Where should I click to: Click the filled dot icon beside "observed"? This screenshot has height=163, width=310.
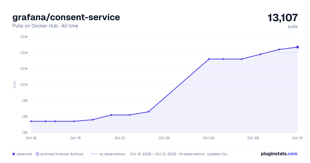(x=14, y=154)
